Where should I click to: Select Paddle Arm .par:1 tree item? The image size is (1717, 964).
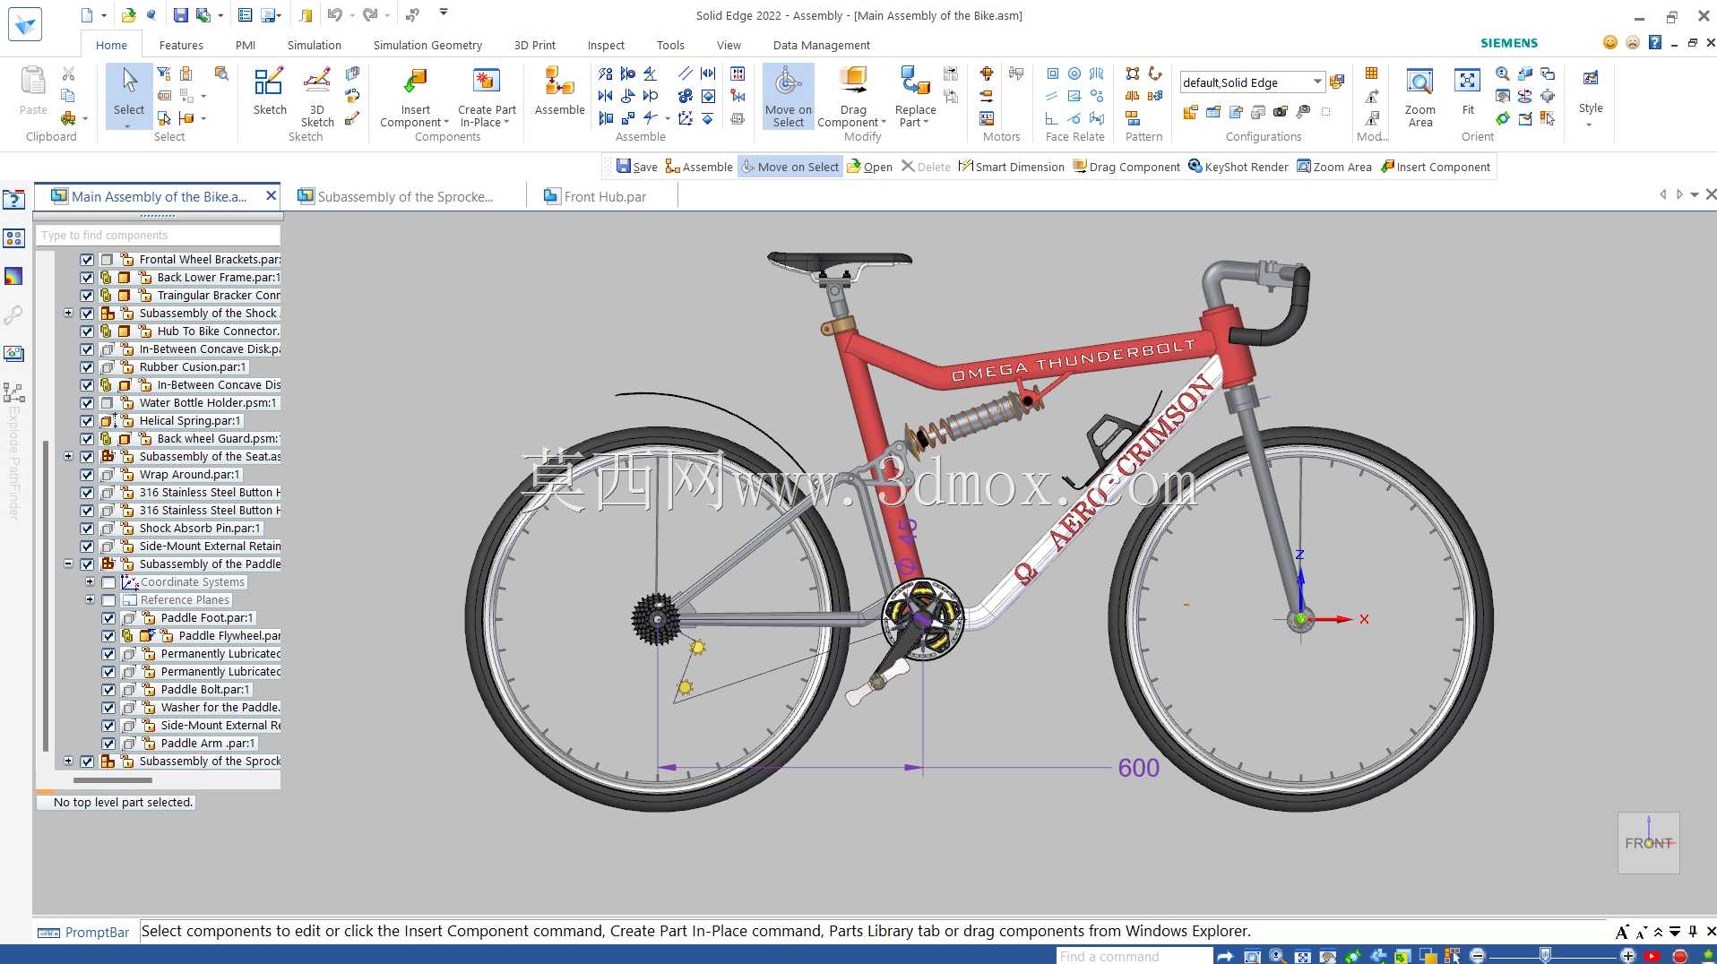pos(208,744)
